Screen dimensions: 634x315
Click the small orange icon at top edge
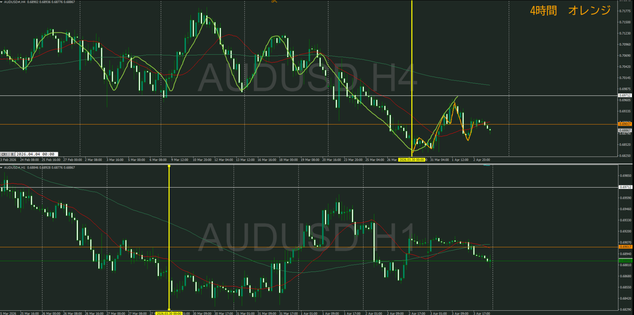pyautogui.click(x=274, y=1)
